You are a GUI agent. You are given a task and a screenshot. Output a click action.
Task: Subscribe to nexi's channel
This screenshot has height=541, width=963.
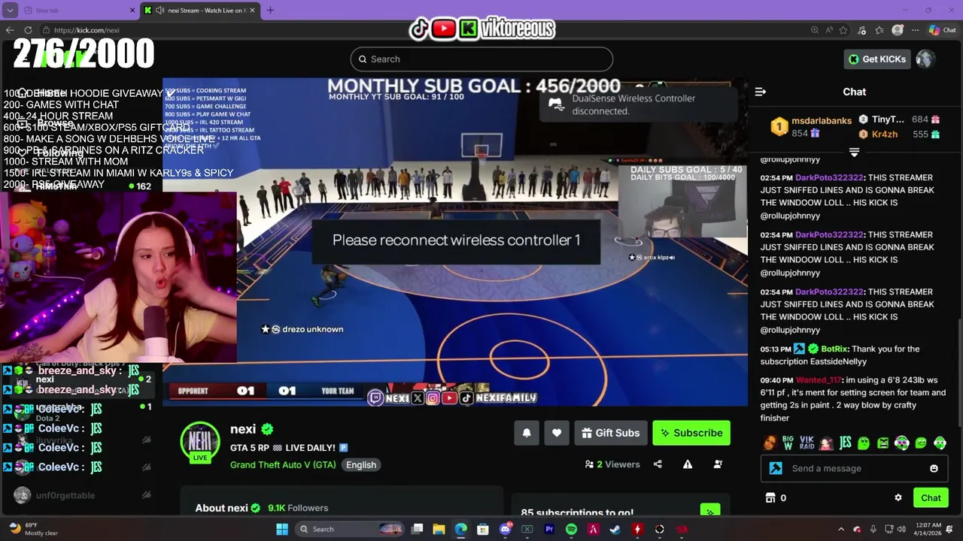pos(691,433)
